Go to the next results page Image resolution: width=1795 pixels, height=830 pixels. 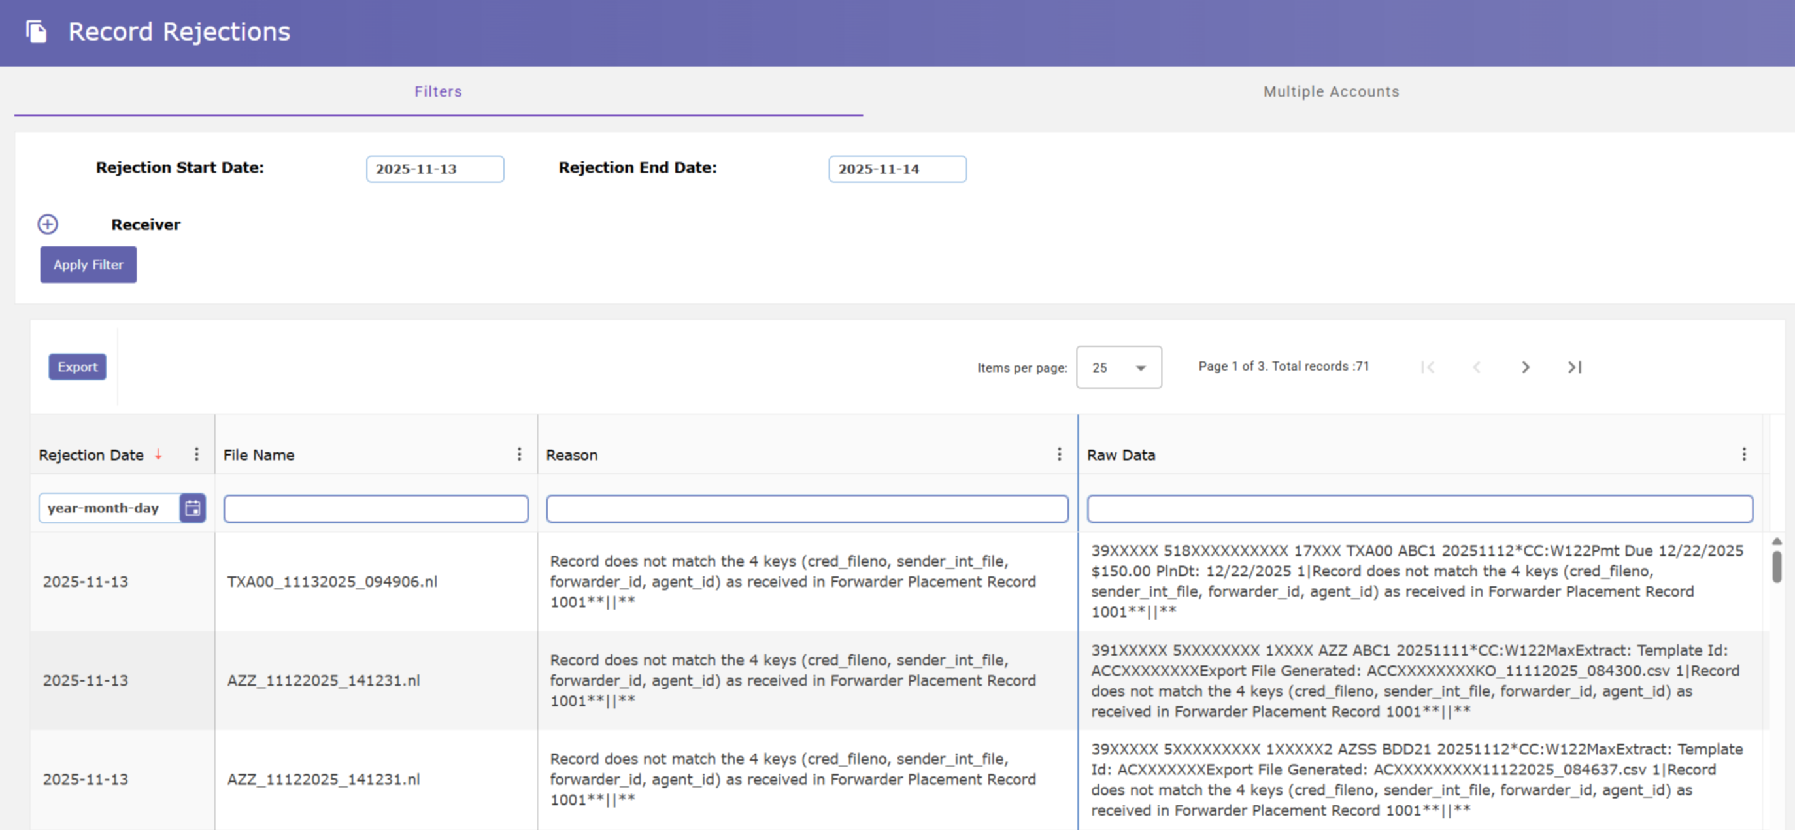[x=1525, y=367]
